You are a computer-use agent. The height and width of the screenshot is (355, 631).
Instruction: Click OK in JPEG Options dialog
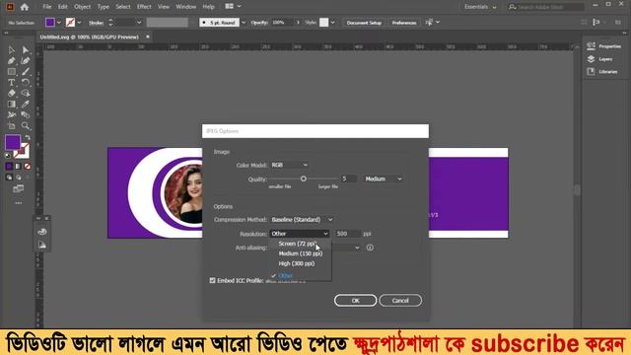pos(355,301)
